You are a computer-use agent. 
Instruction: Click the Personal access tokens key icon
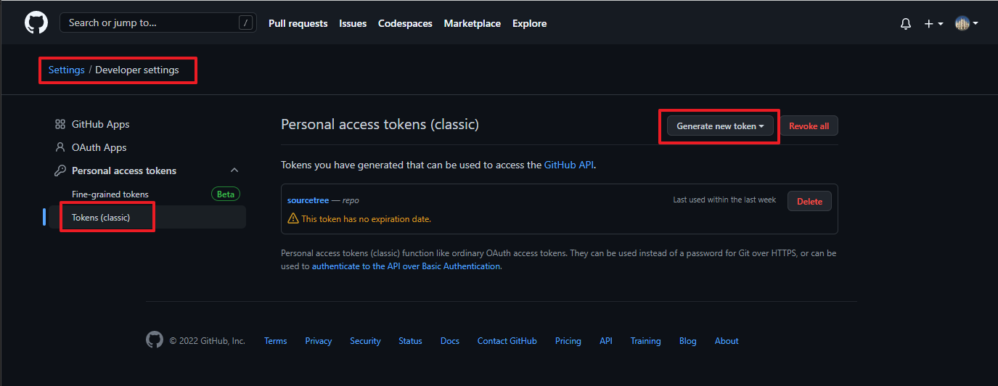tap(60, 171)
